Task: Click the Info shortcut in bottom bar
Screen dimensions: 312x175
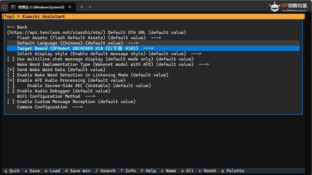Action: (x=128, y=171)
